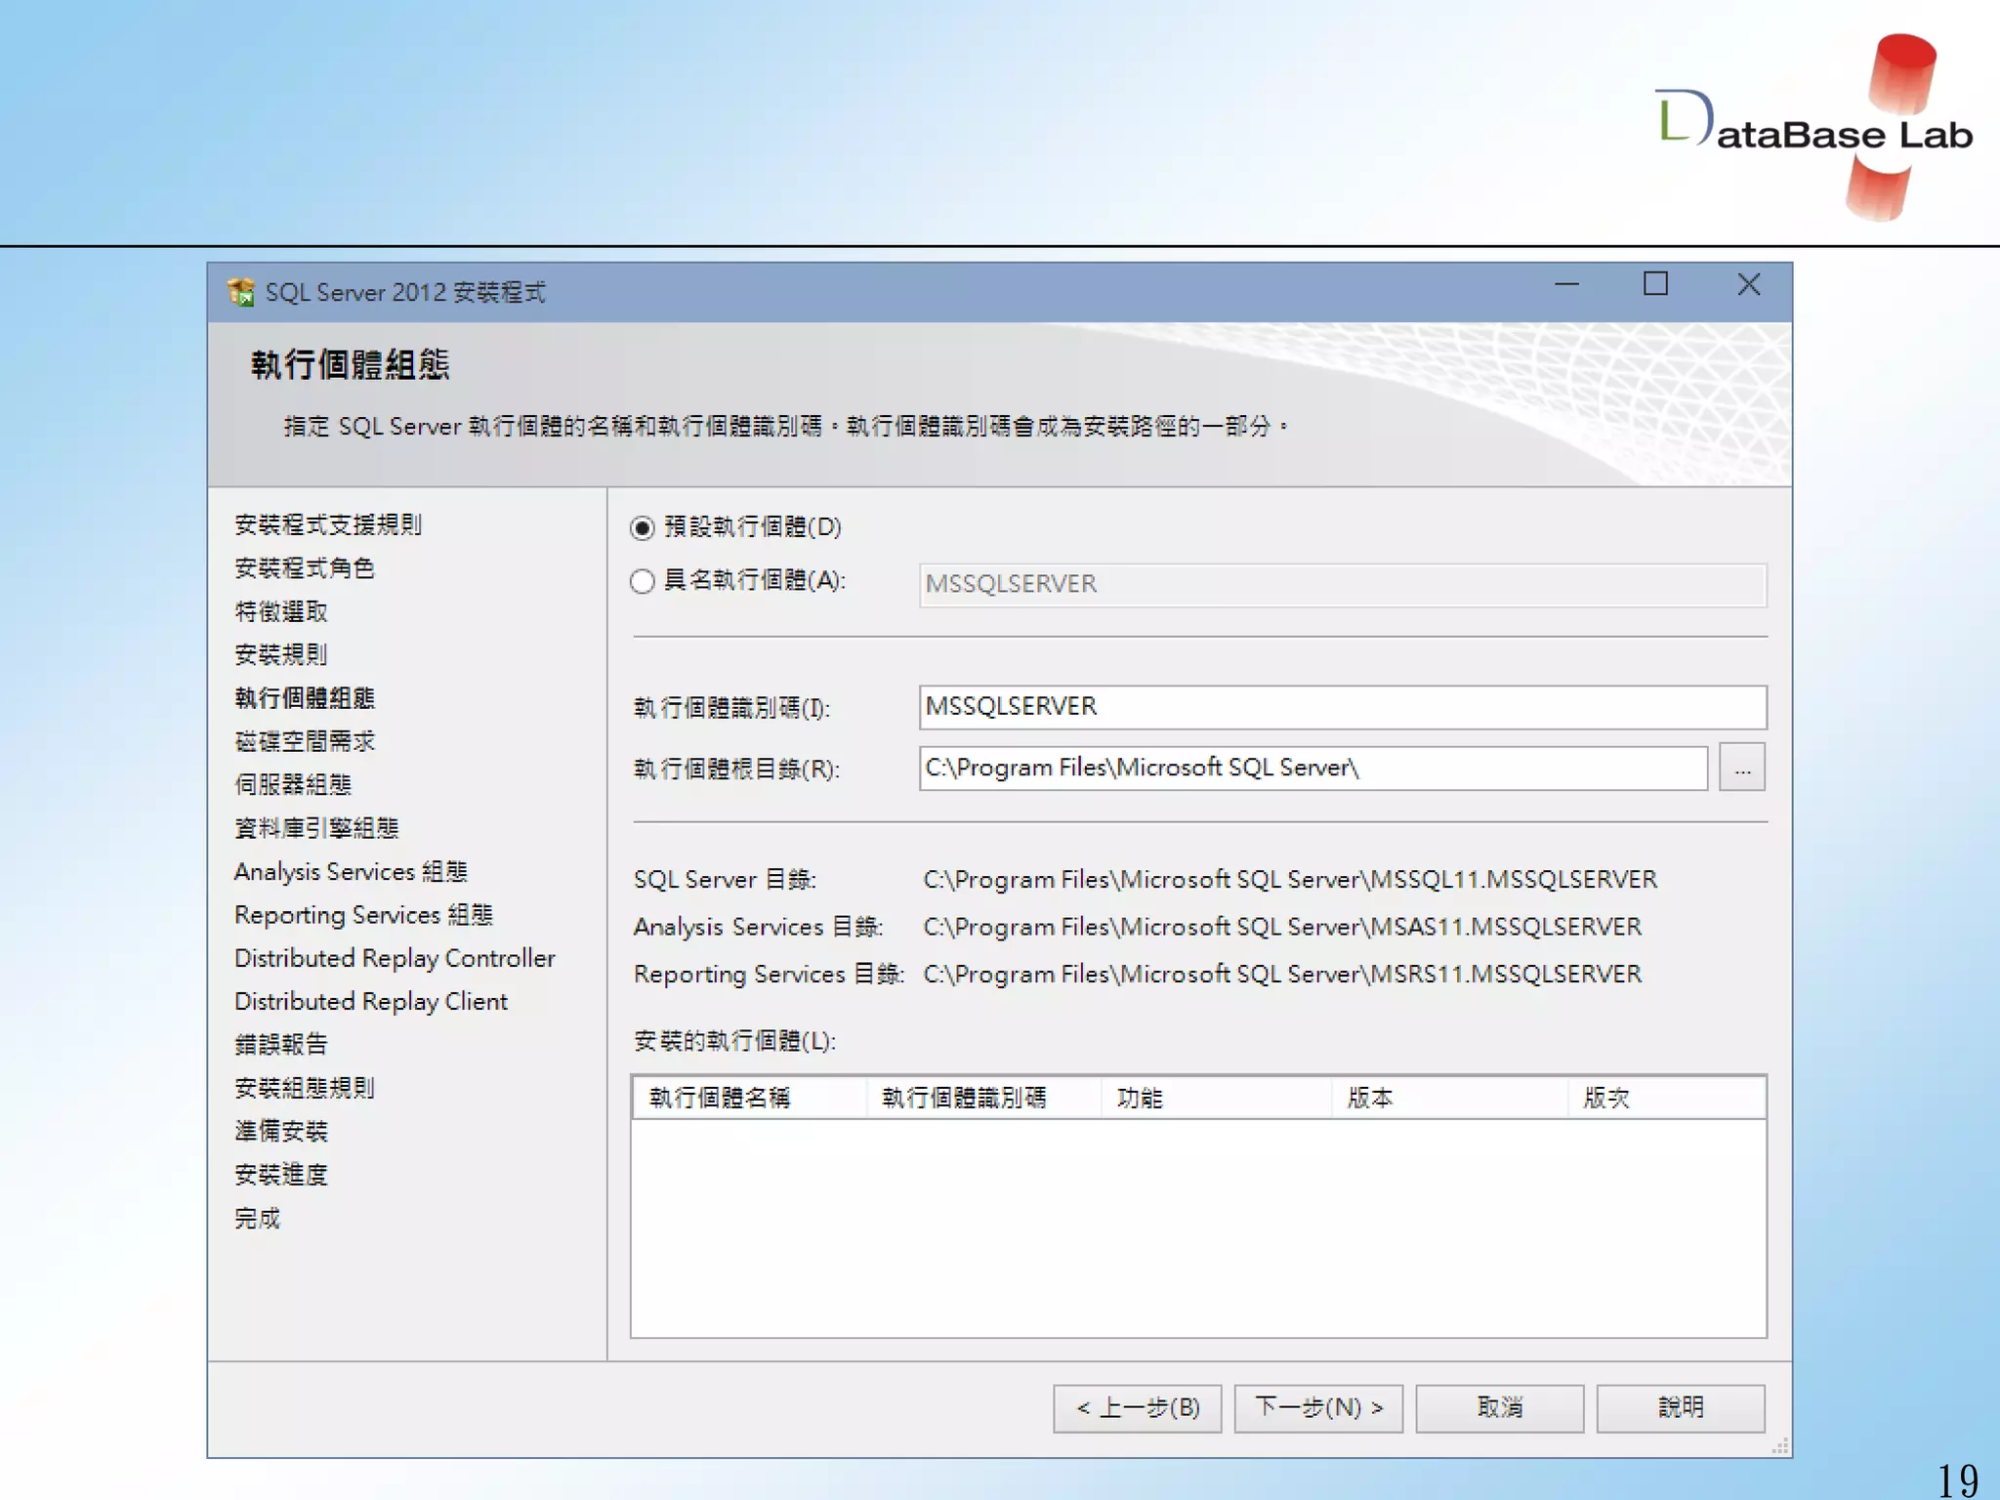
Task: Click the MSRS11.MSSQLSERVER directory path text
Action: (1282, 975)
